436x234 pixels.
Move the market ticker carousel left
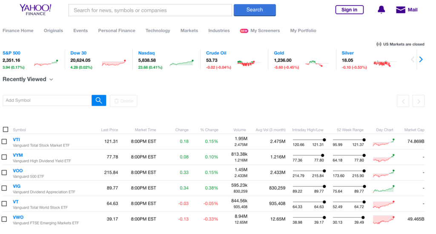point(413,59)
